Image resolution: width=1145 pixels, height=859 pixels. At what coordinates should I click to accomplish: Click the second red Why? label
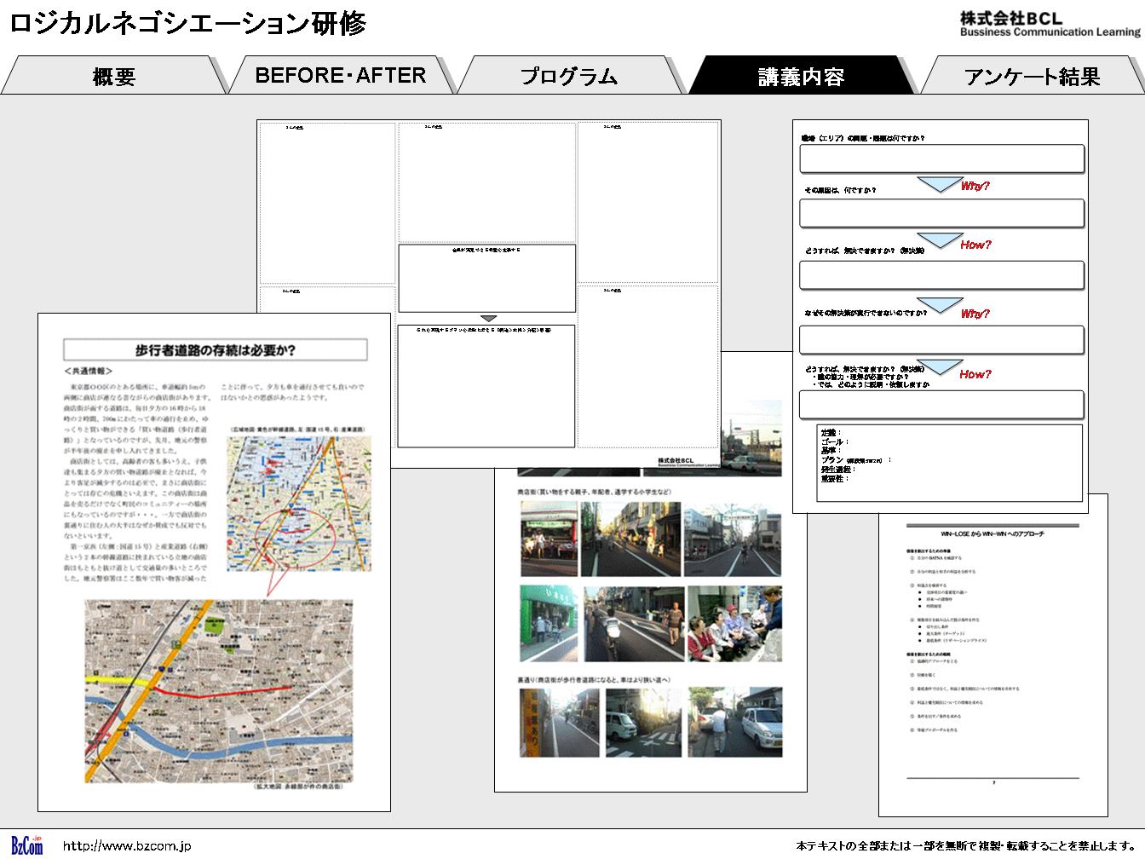point(975,314)
